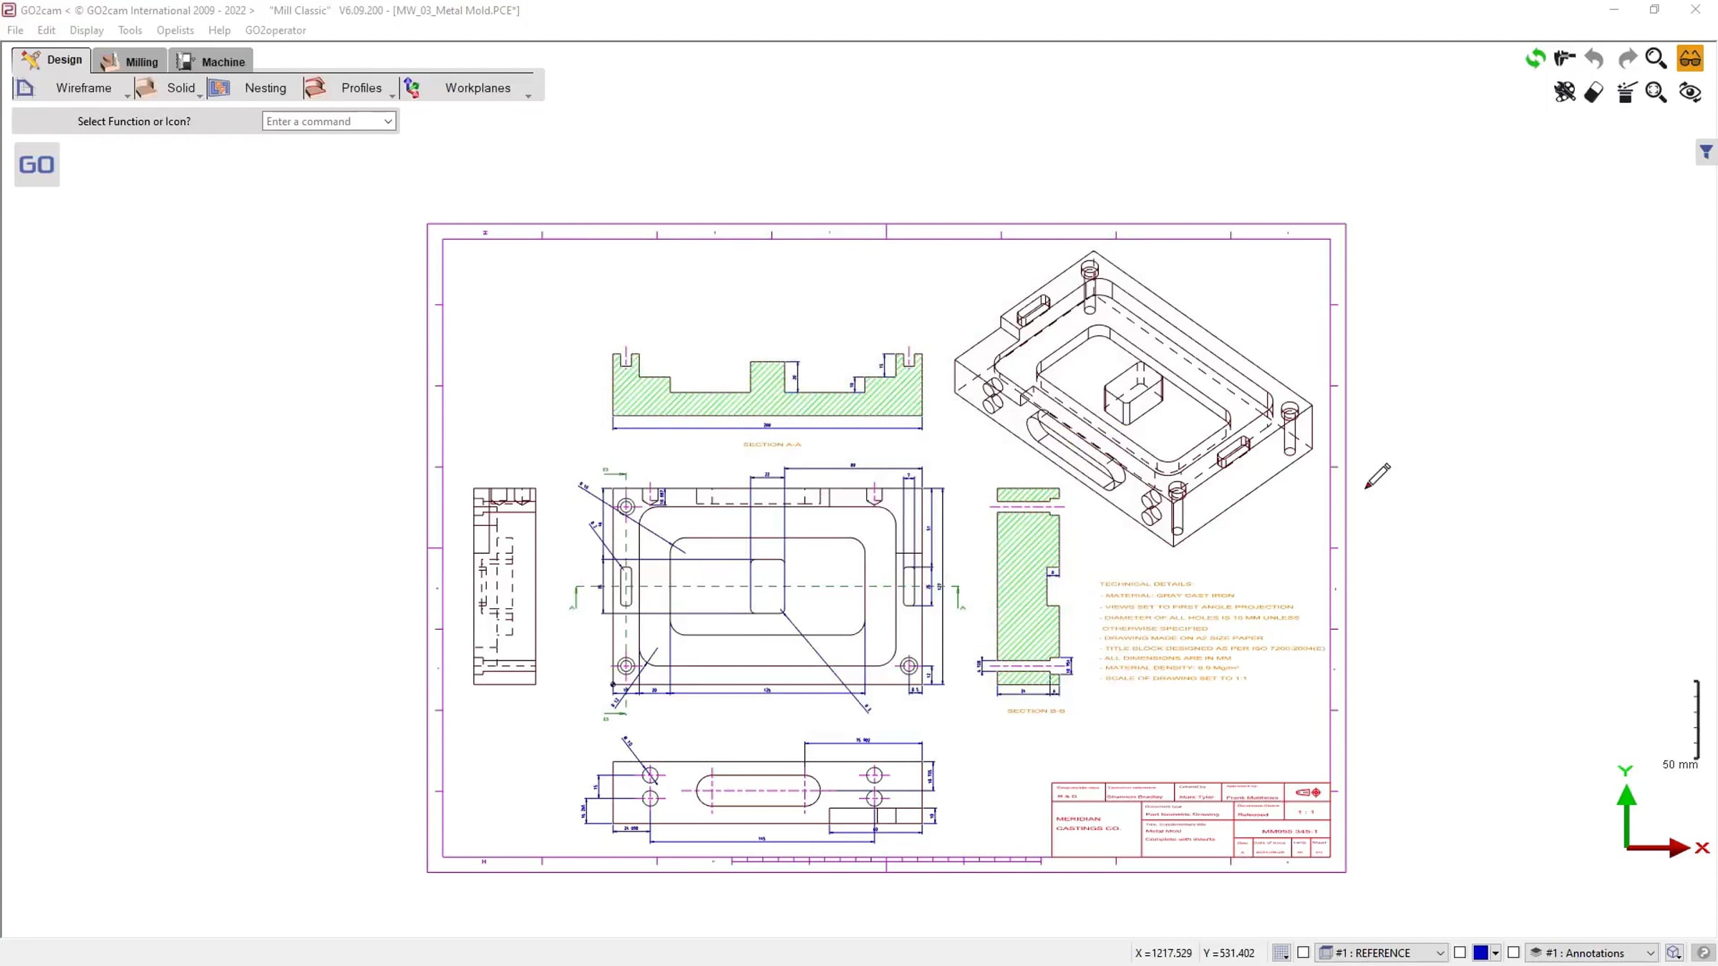The image size is (1718, 966).
Task: Click the zoom-to-fit magnifier icon
Action: coord(1656,92)
